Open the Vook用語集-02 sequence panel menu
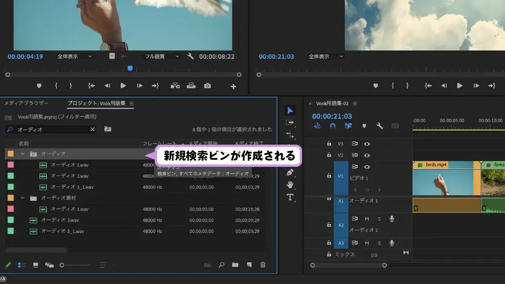This screenshot has width=505, height=284. click(355, 104)
